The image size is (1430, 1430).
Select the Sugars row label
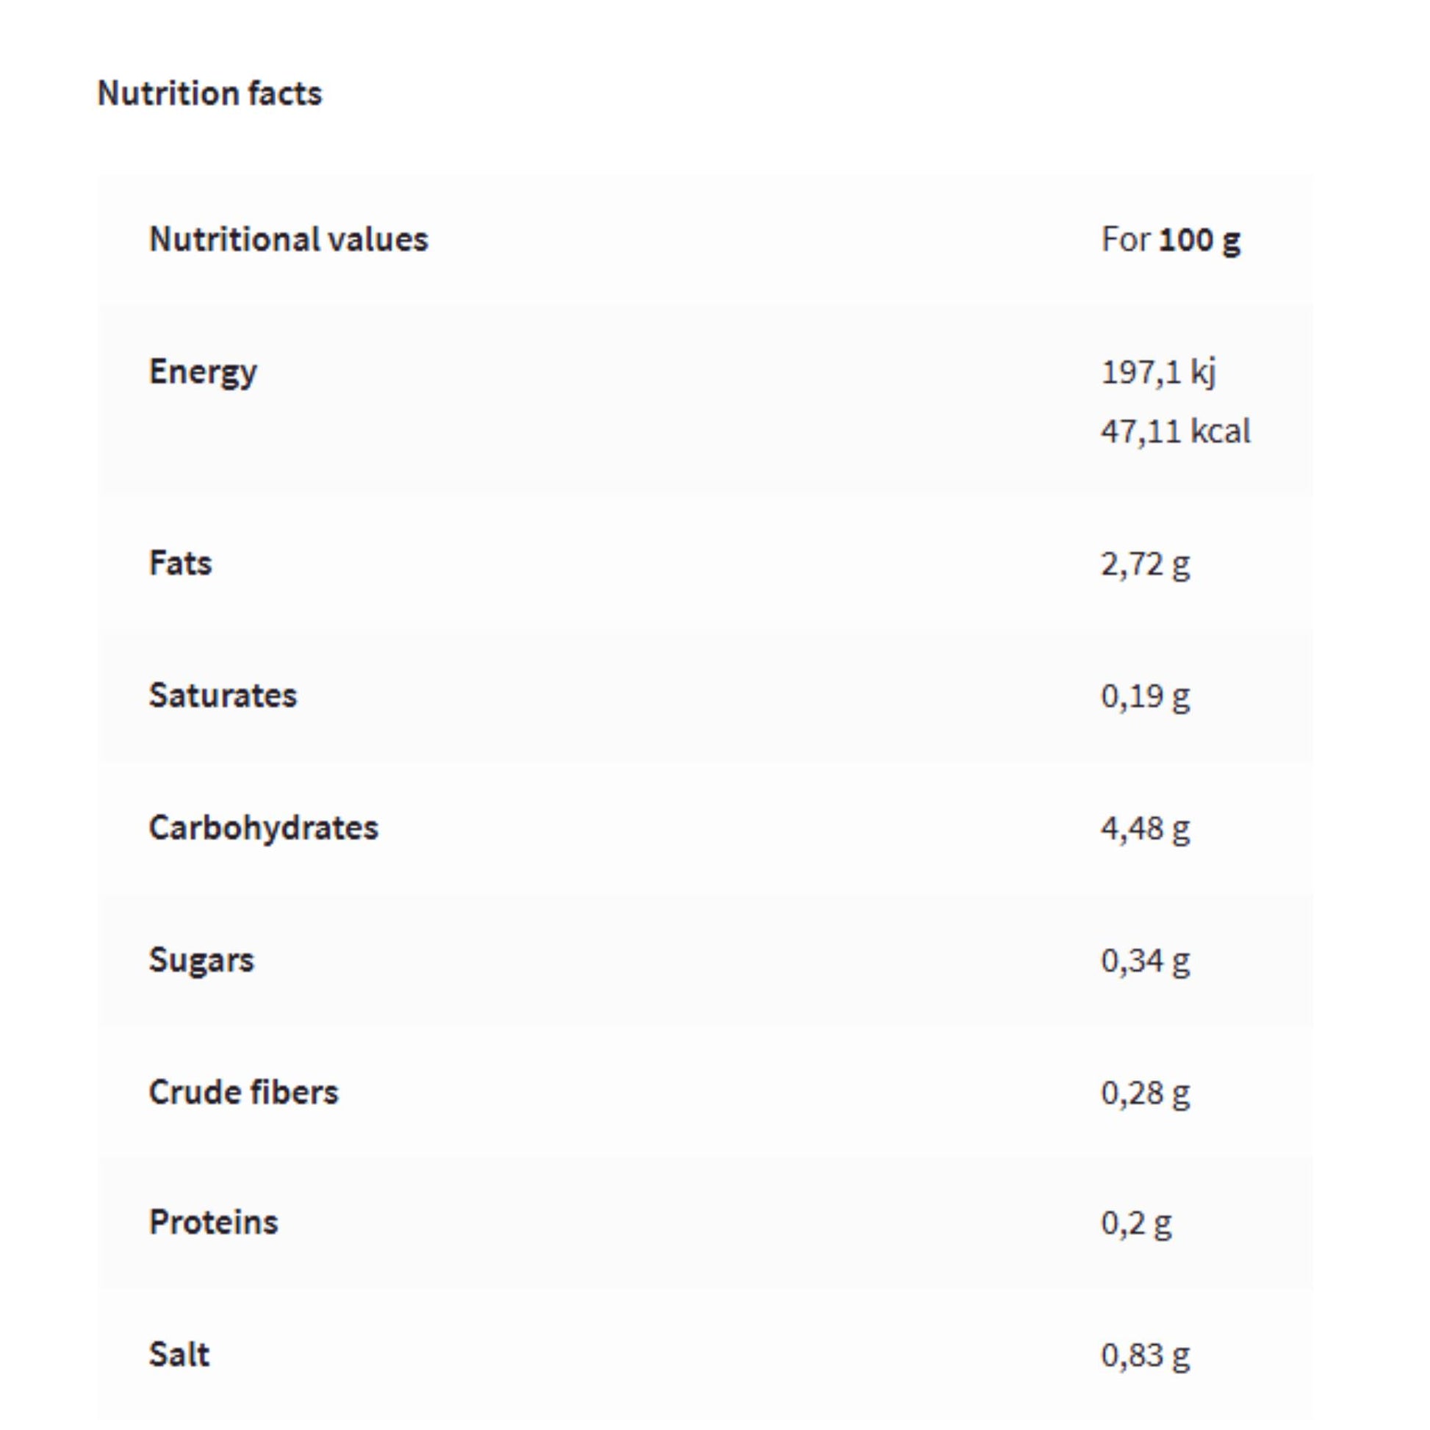(201, 960)
